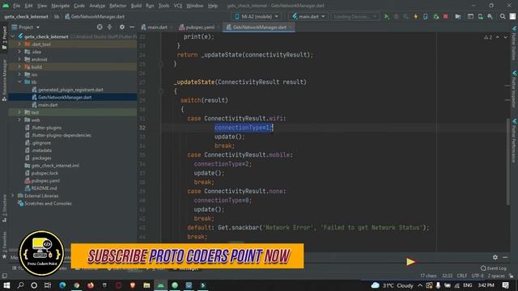
Task: Open the Loading Devices dropdown
Action: pyautogui.click(x=355, y=16)
